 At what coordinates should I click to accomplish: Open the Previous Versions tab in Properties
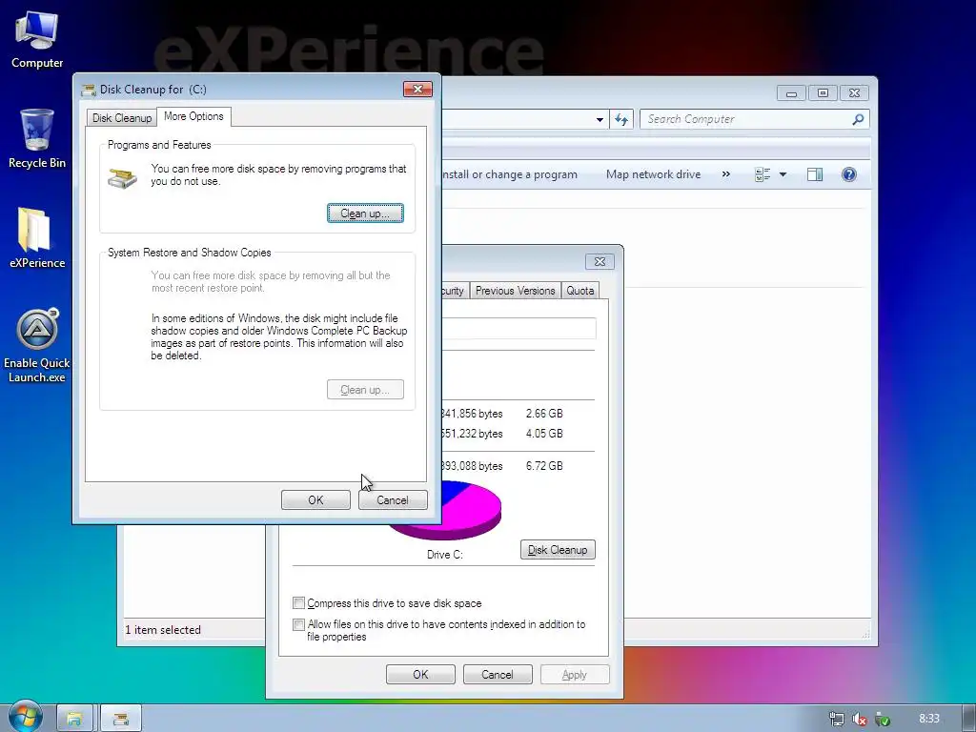coord(515,291)
